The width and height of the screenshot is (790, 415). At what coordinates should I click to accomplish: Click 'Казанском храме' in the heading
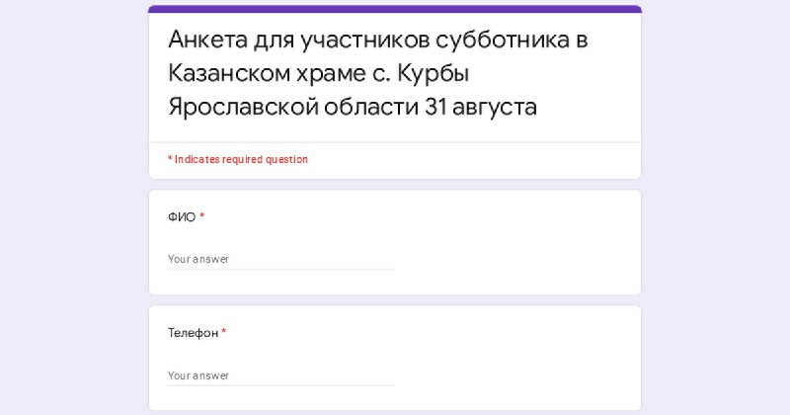tap(267, 73)
